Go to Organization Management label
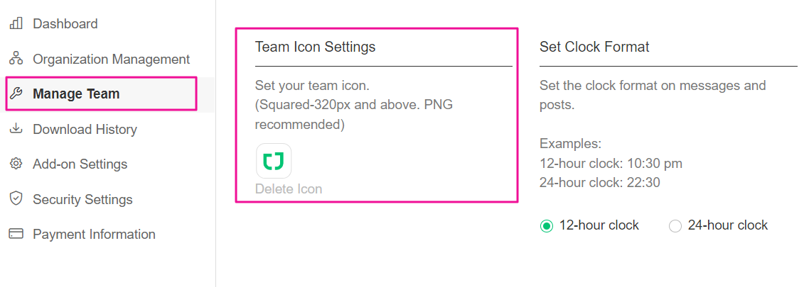 111,59
